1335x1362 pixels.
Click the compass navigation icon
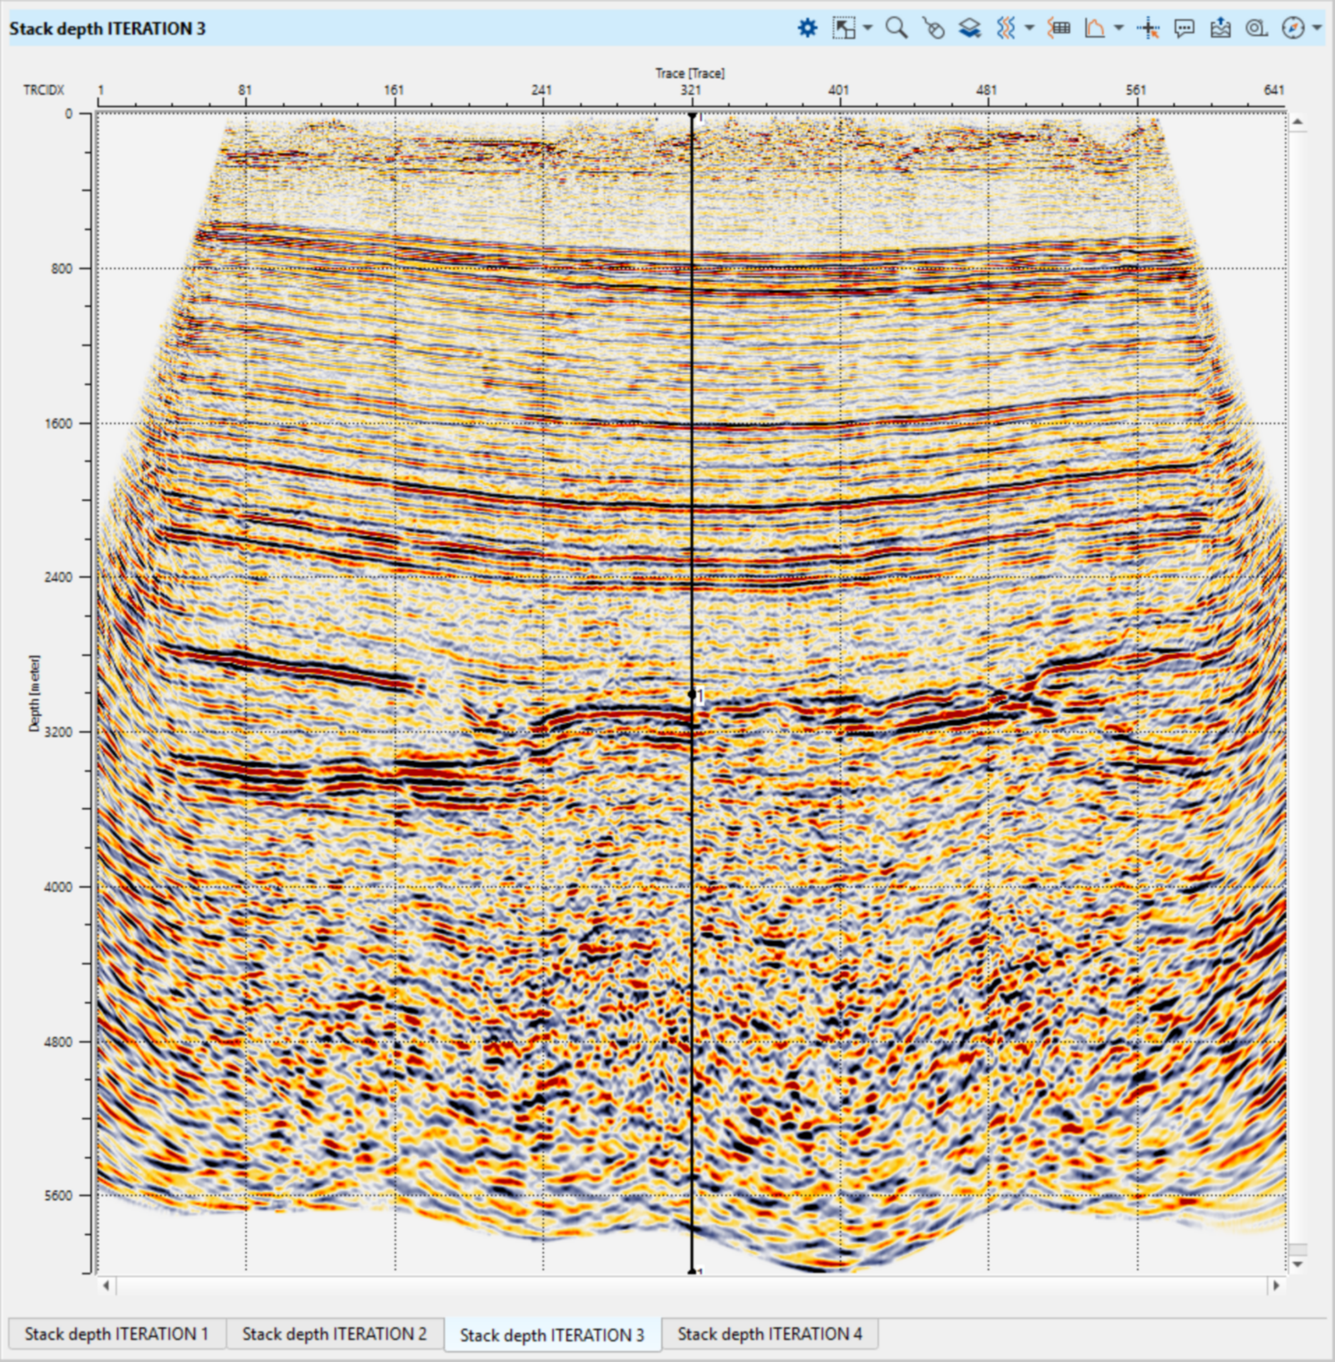coord(1293,29)
